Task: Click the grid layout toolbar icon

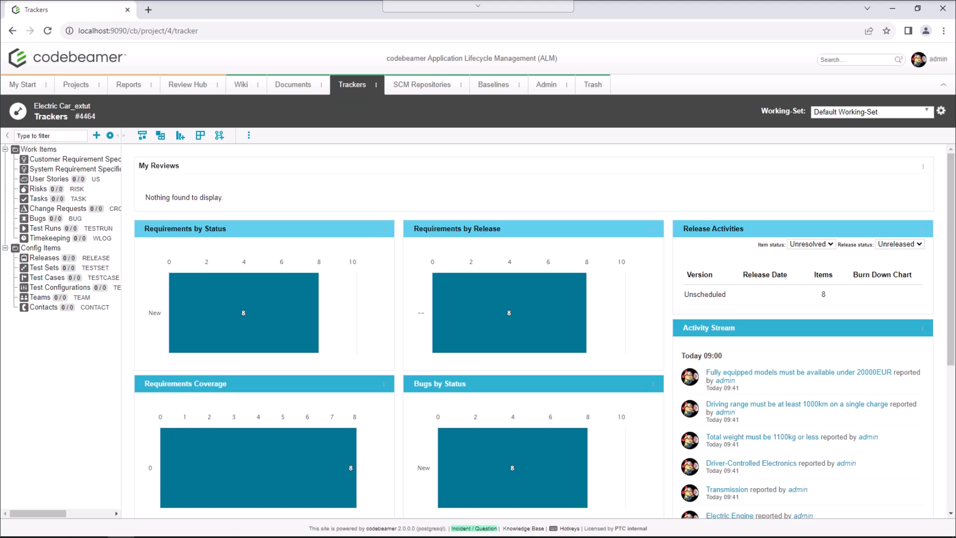Action: click(x=200, y=135)
